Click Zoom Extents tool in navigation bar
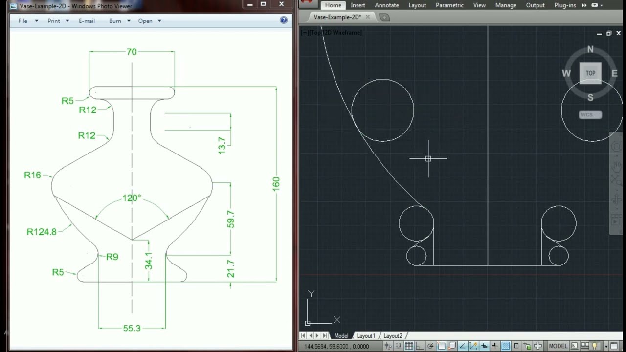626x352 pixels. 616,180
